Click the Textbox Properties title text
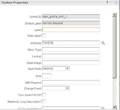 pos(15,2)
